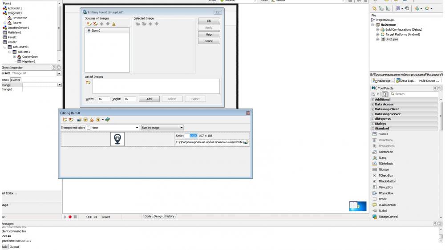Click the picture icon in the Editing Item 0 toolbar

tap(79, 120)
